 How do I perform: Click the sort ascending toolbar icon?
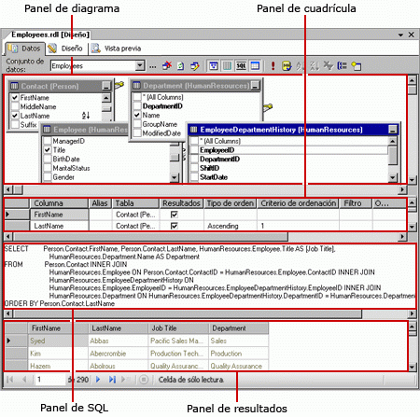[301, 65]
